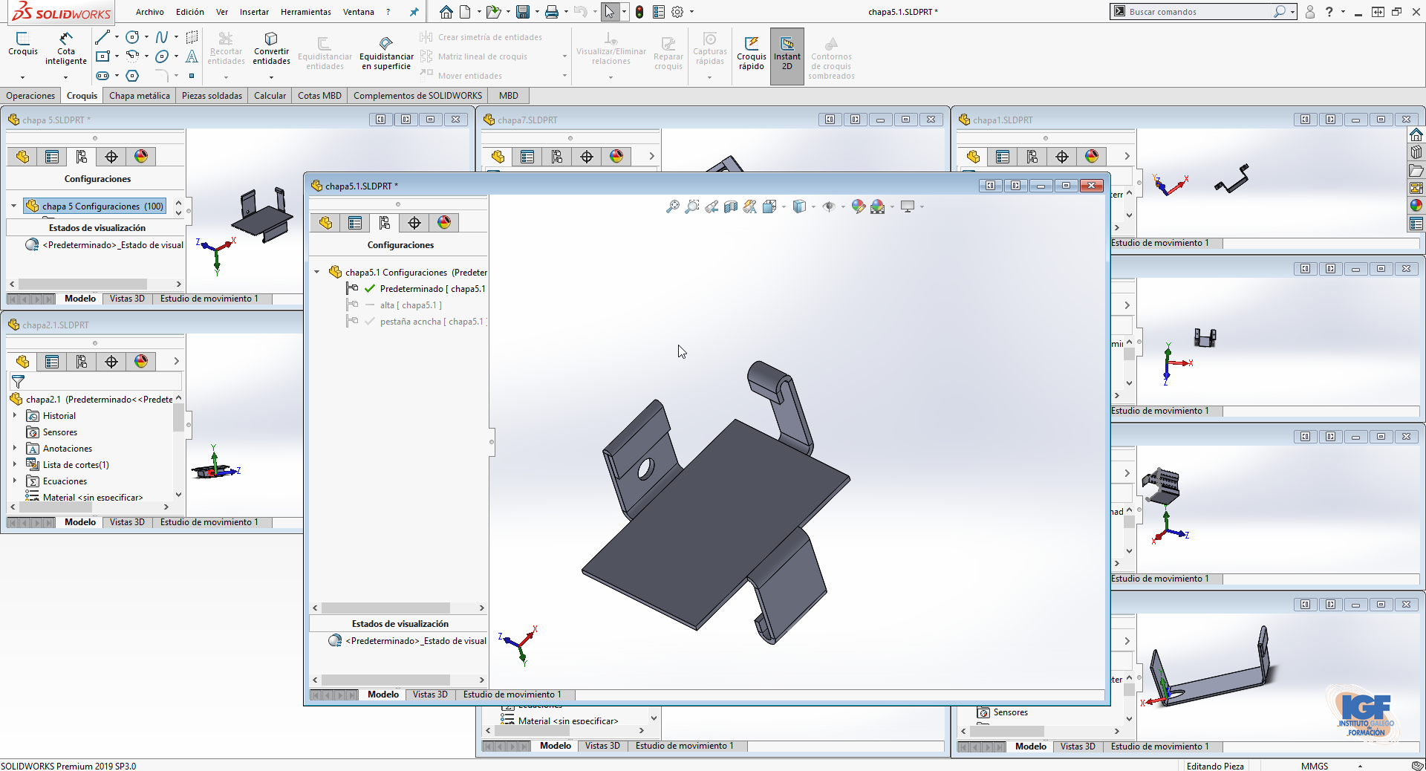The image size is (1426, 771).
Task: Switch to the Chapa metálica tab
Action: point(139,95)
